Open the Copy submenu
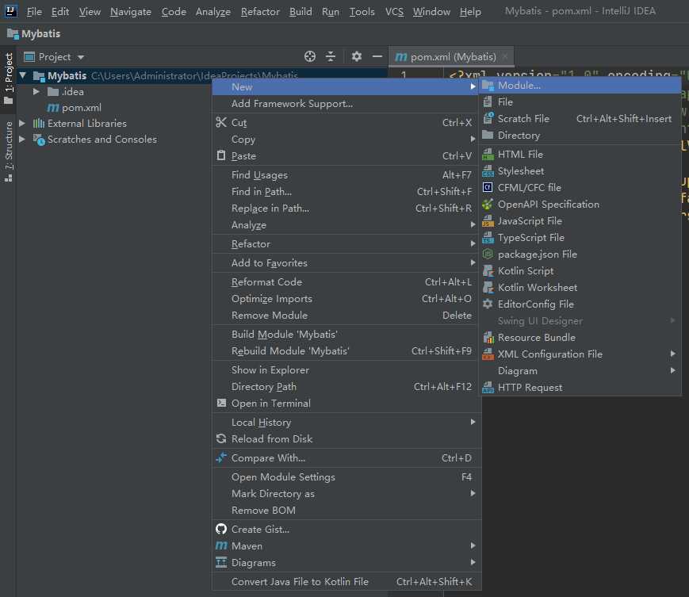Image resolution: width=689 pixels, height=597 pixels. pos(346,139)
